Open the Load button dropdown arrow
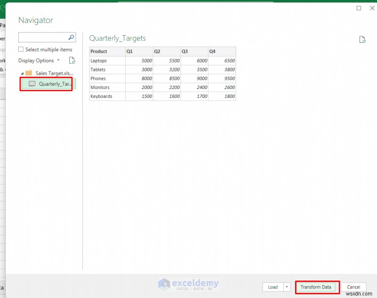 (x=287, y=287)
